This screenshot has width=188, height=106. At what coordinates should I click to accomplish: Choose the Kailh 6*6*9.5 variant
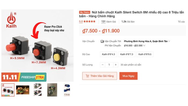tap(145, 54)
